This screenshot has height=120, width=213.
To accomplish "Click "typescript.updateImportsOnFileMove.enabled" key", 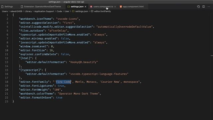I will (54, 35).
